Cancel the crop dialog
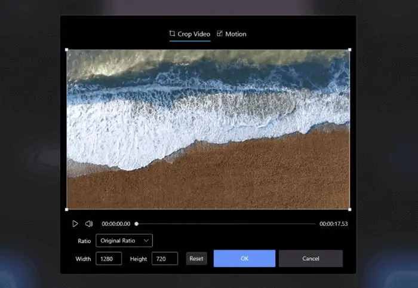This screenshot has width=418, height=288. 311,258
